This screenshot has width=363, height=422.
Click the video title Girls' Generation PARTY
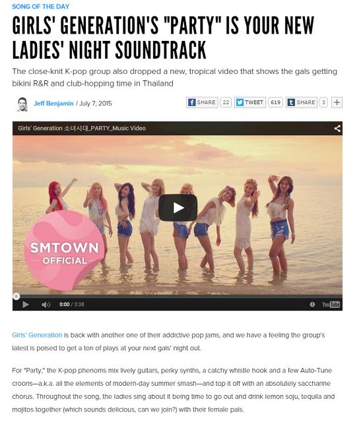[x=82, y=129]
